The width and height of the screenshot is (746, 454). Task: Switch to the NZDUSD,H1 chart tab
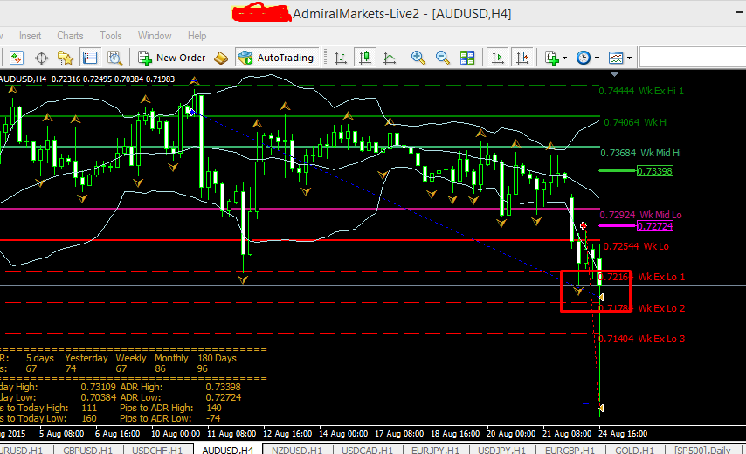296,450
